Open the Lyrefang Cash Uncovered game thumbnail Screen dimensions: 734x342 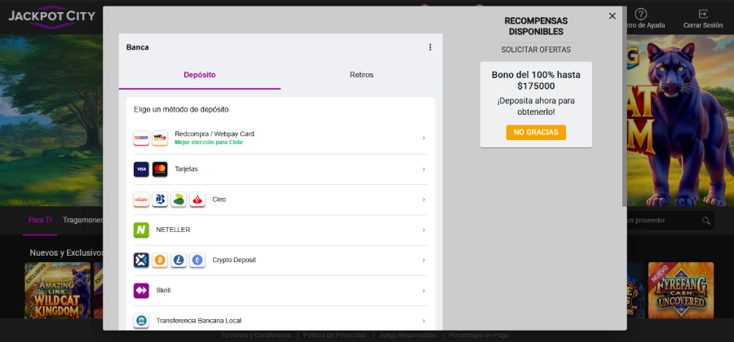pos(680,290)
